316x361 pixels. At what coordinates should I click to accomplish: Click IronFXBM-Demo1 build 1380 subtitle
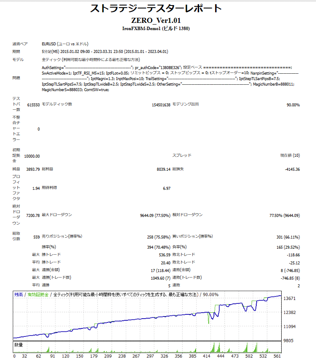(x=156, y=28)
